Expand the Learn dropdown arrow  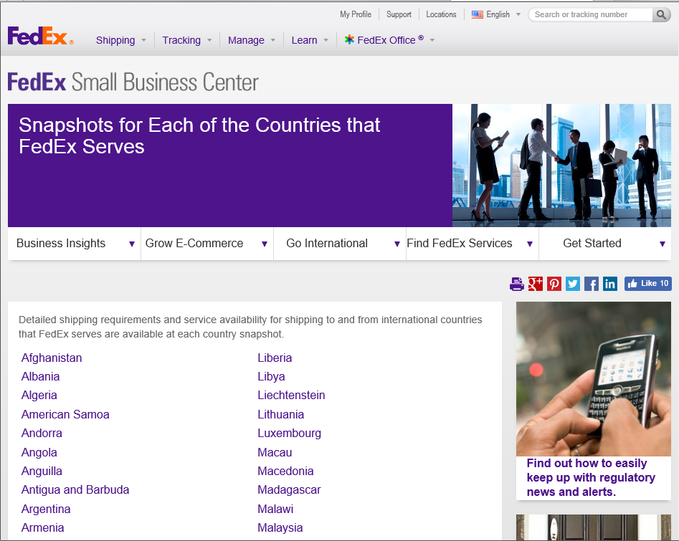[x=326, y=40]
